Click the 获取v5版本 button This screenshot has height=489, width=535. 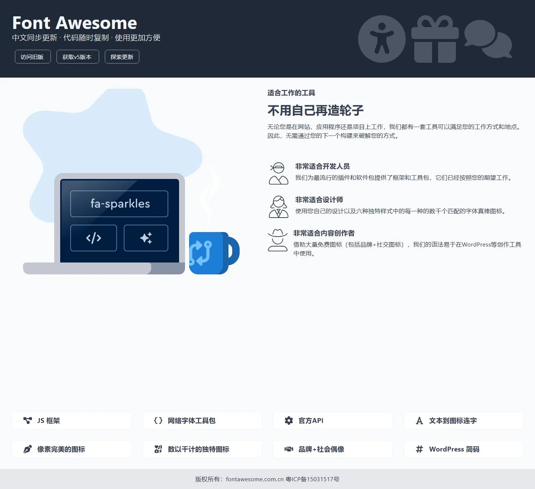coord(78,57)
